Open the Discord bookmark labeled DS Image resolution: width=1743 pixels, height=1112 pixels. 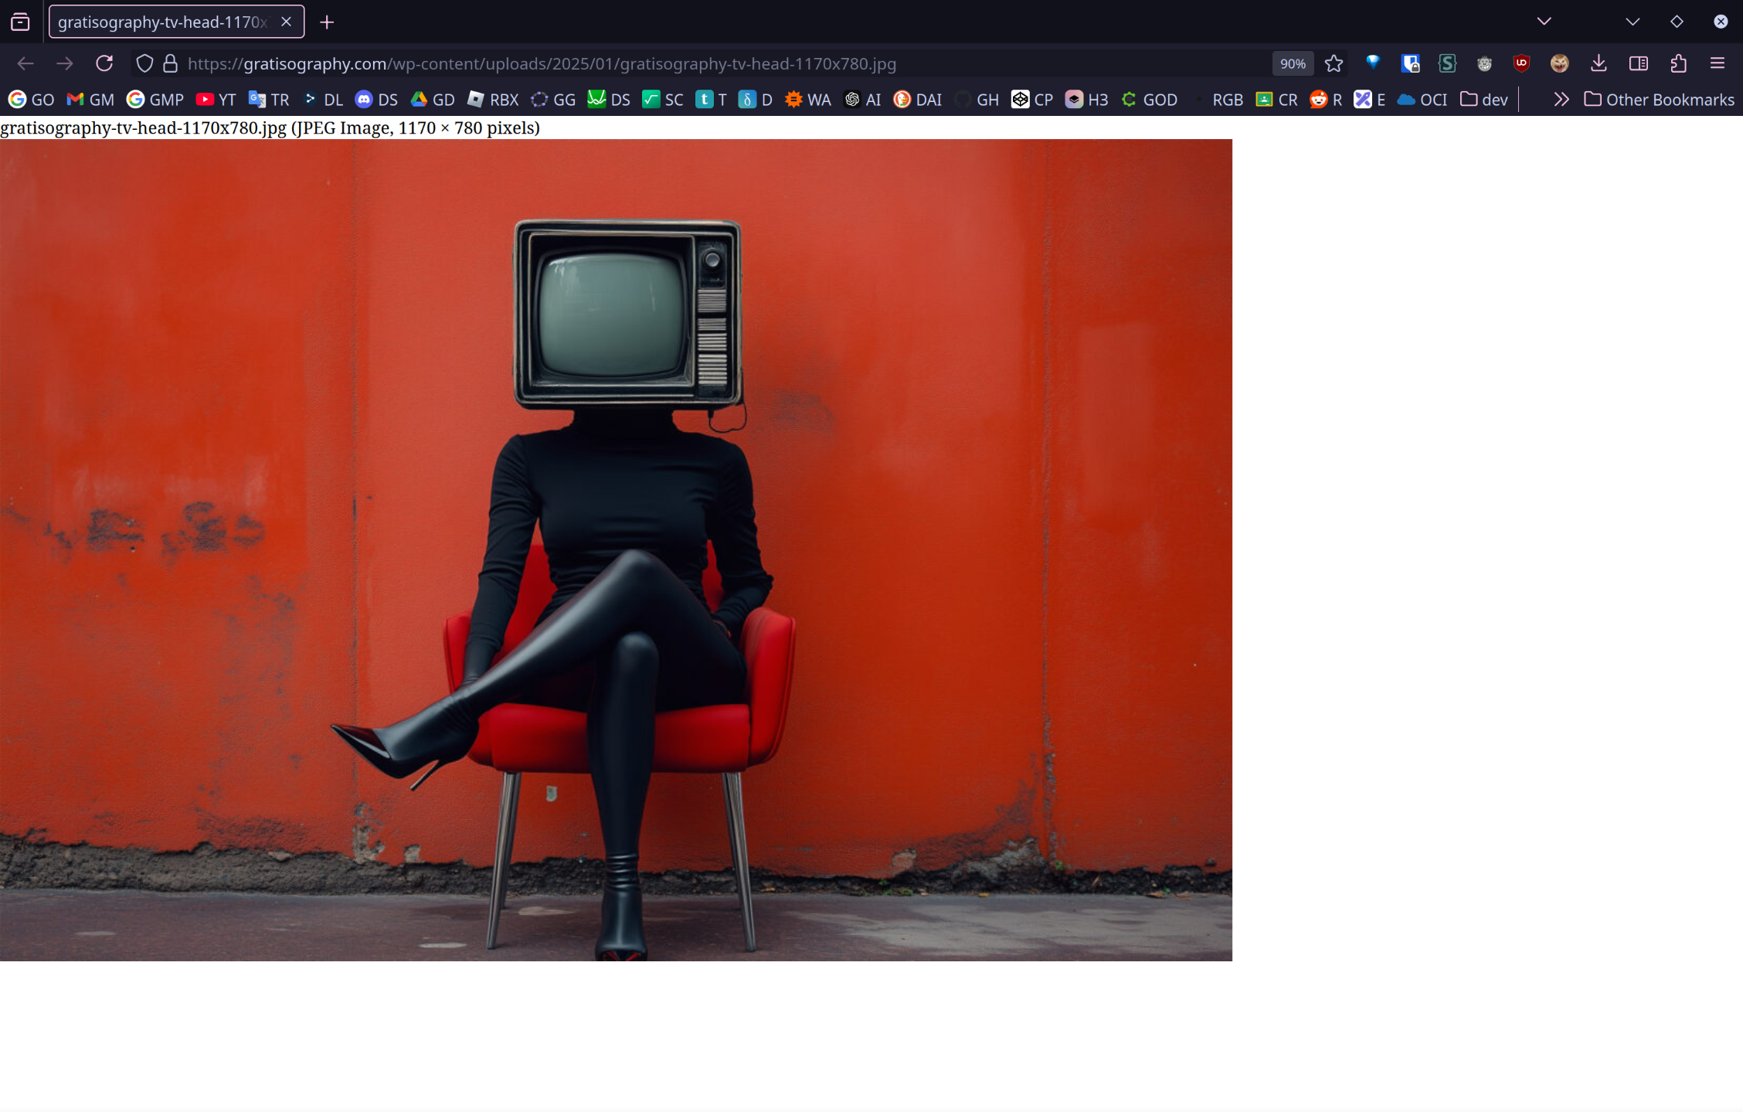(376, 100)
